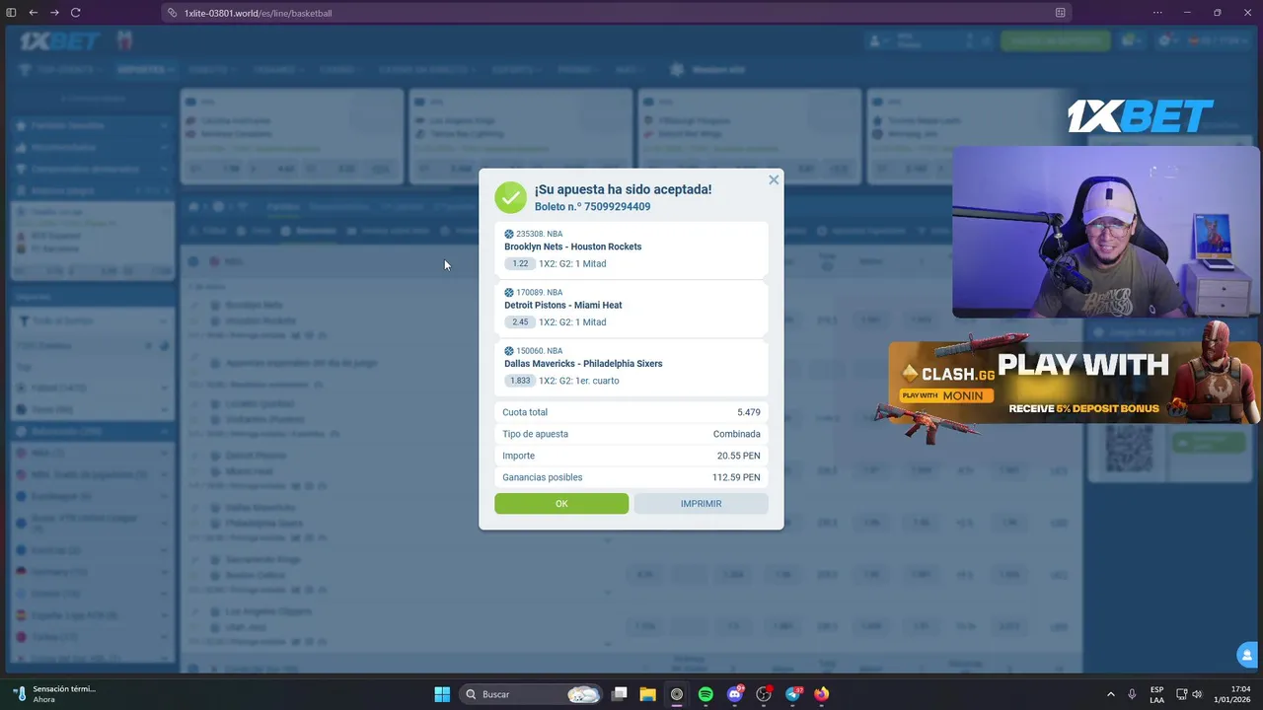The image size is (1263, 710).
Task: Reload the browser page
Action: pyautogui.click(x=76, y=13)
